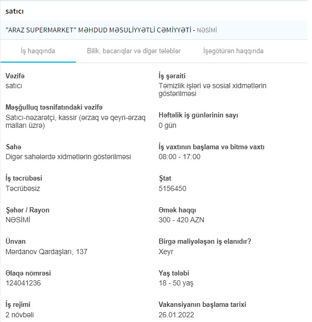Open the İşəgötürən haqqında tab
312x322 pixels.
(x=233, y=51)
